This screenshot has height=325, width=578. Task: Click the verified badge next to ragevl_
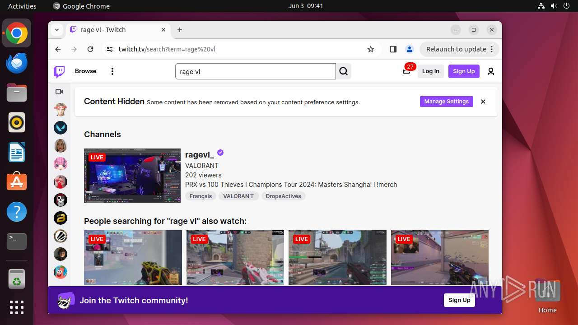(220, 153)
